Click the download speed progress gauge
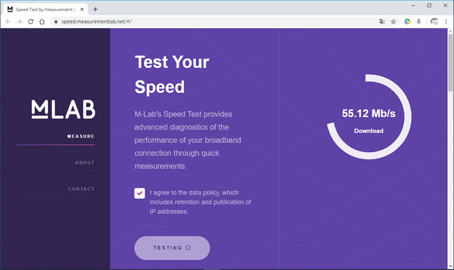The width and height of the screenshot is (454, 270). (369, 117)
